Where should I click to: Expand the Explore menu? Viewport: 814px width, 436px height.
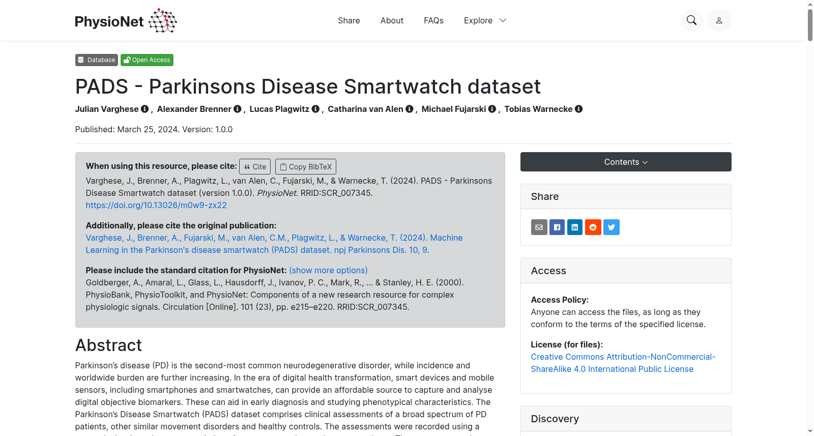(485, 20)
